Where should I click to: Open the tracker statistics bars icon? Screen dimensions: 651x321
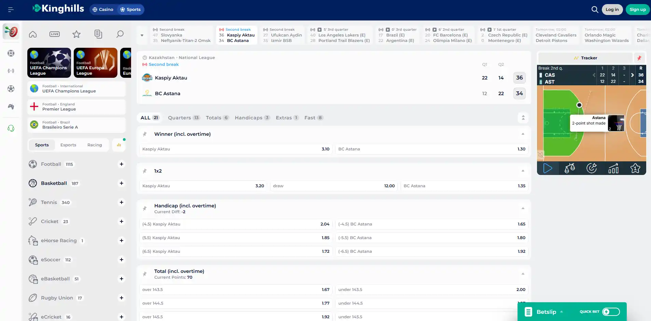[613, 168]
